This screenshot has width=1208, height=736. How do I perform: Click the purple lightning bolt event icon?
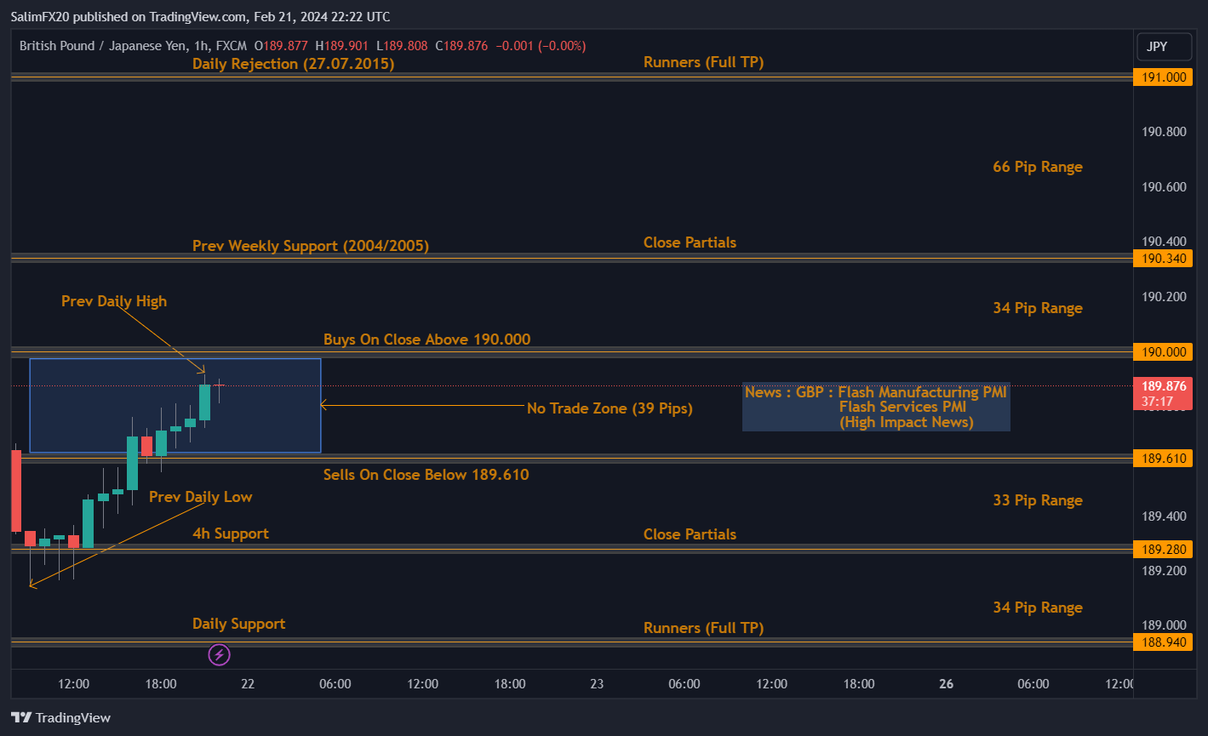[x=219, y=655]
